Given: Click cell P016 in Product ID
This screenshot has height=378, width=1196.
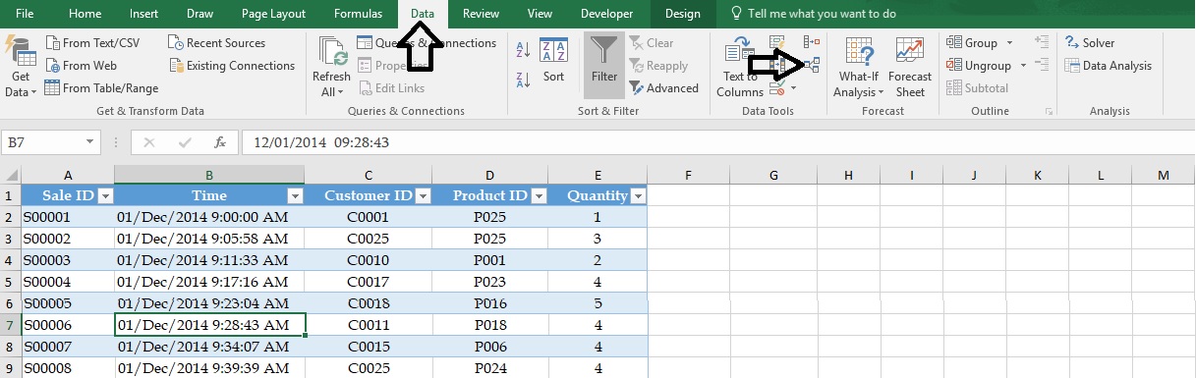Looking at the screenshot, I should [x=490, y=303].
